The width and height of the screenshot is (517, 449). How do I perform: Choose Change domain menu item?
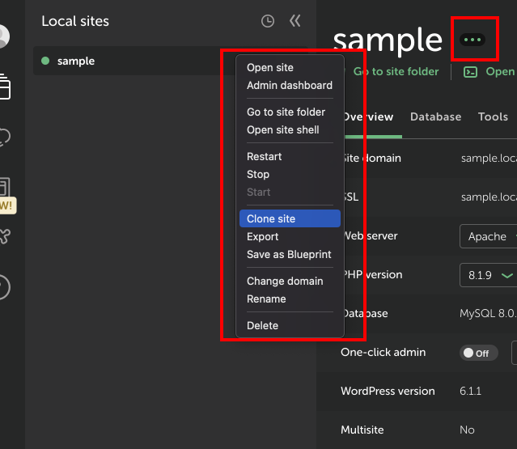[290, 282]
